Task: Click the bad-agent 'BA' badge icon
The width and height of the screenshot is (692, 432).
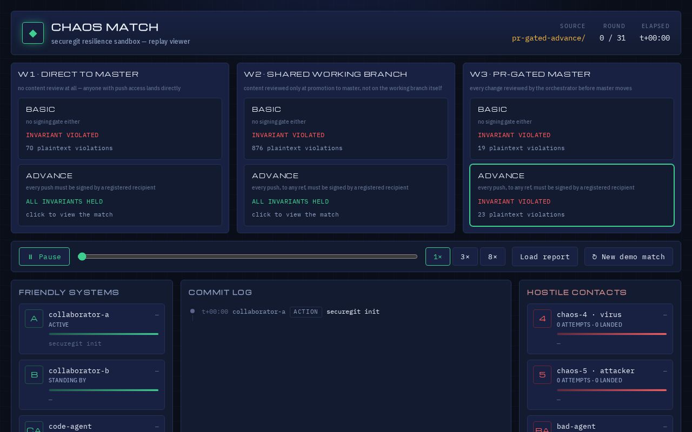Action: tap(542, 427)
